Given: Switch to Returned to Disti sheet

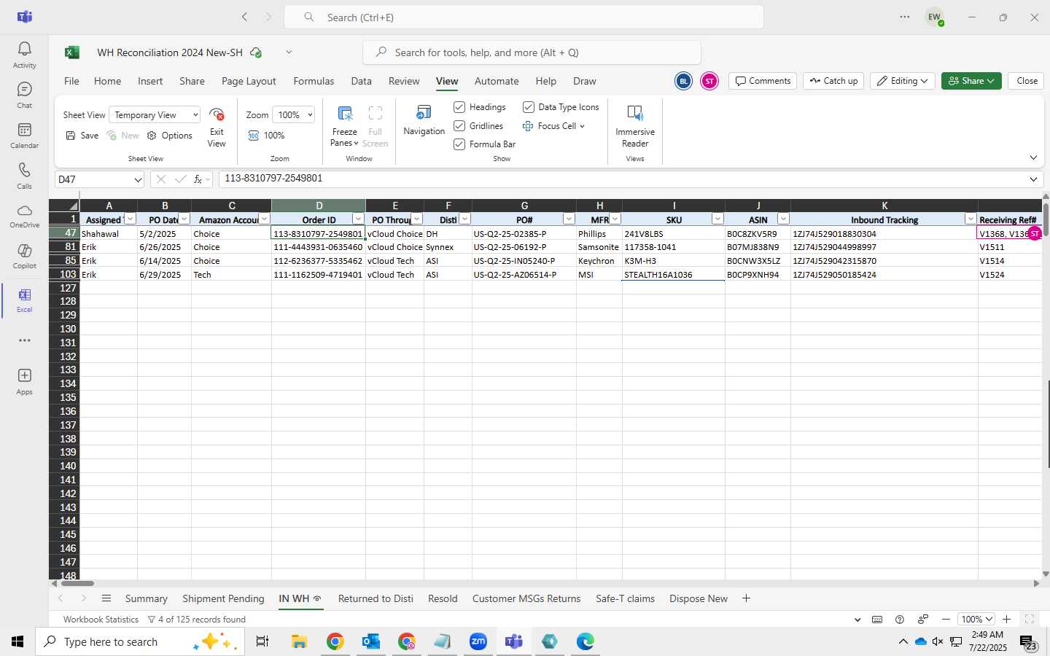Looking at the screenshot, I should tap(376, 598).
